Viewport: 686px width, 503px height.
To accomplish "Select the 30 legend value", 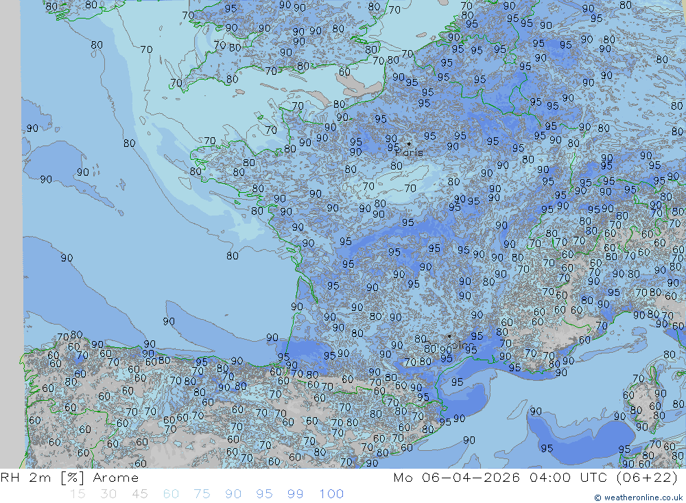I will 108,494.
